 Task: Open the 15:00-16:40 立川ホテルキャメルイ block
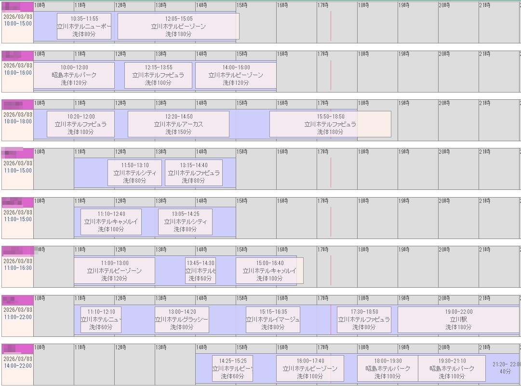click(269, 271)
